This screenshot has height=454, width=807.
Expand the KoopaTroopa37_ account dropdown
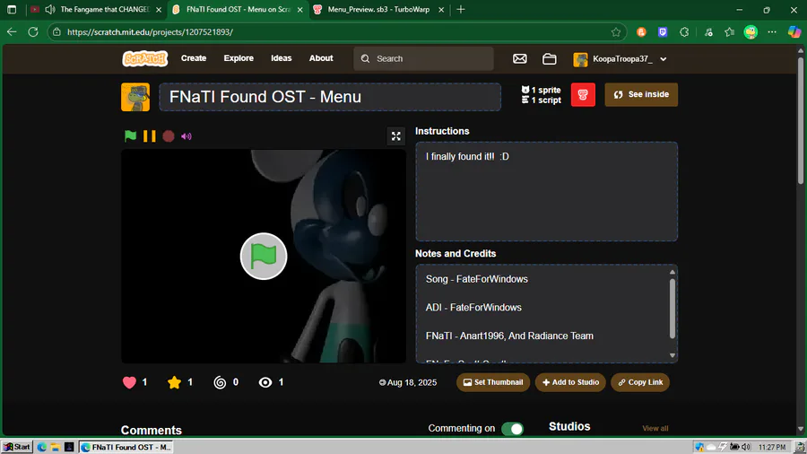[620, 58]
